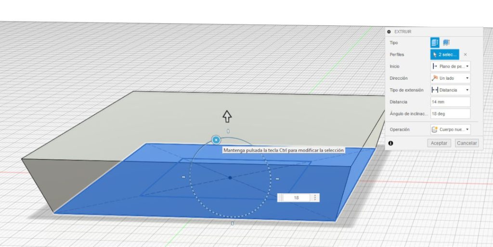Open the Operación 'Cuerpo nue...' dropdown

(x=450, y=129)
